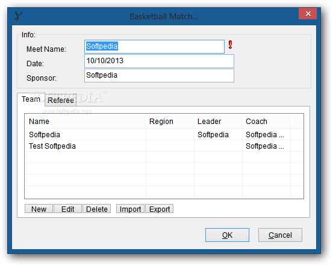Click the Cancel button

(280, 235)
